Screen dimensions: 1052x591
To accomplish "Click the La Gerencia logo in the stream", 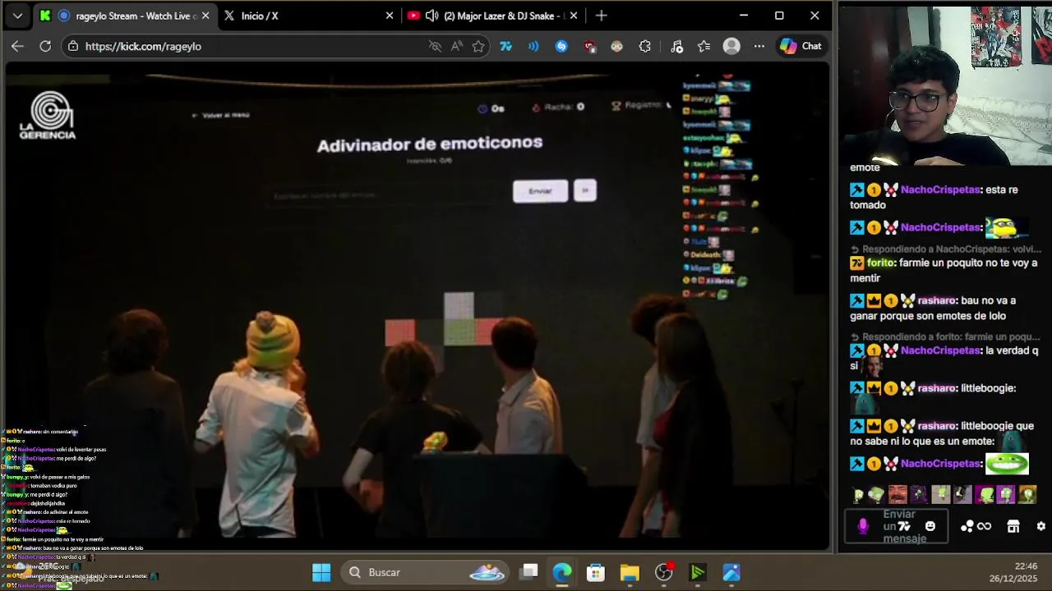I will click(48, 115).
